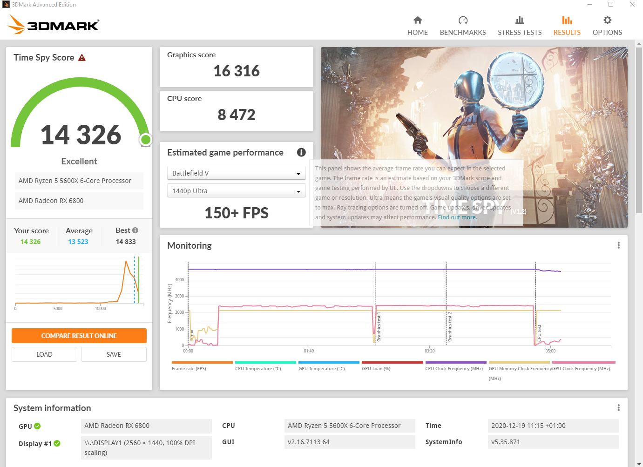Screen dimensions: 643x467
Task: Click the Time value 2020-12-19 11:15
Action: coord(553,426)
